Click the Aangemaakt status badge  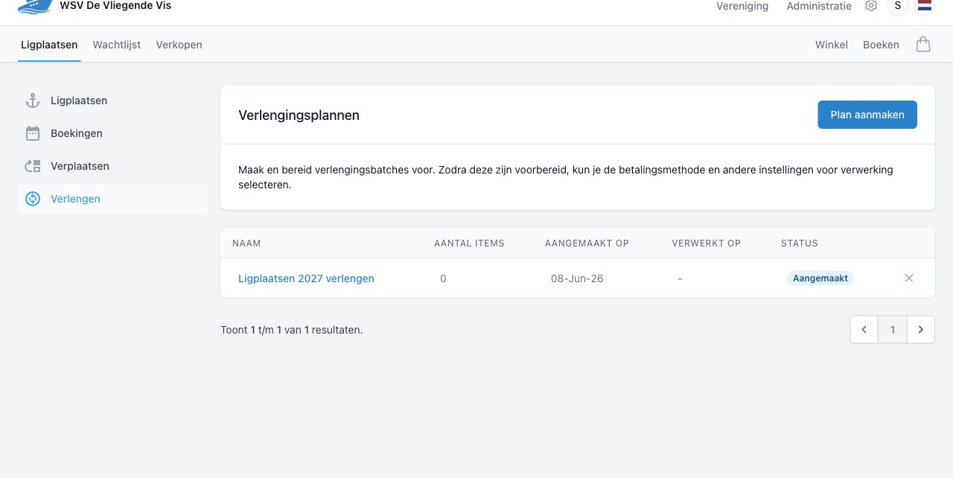[x=820, y=278]
